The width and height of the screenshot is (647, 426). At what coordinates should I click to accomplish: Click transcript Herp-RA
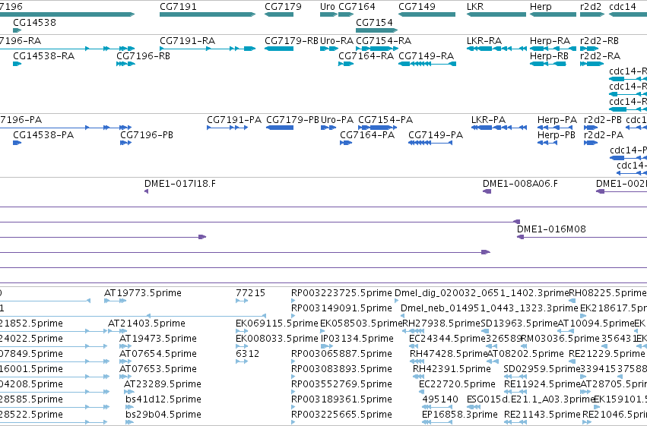tap(553, 49)
